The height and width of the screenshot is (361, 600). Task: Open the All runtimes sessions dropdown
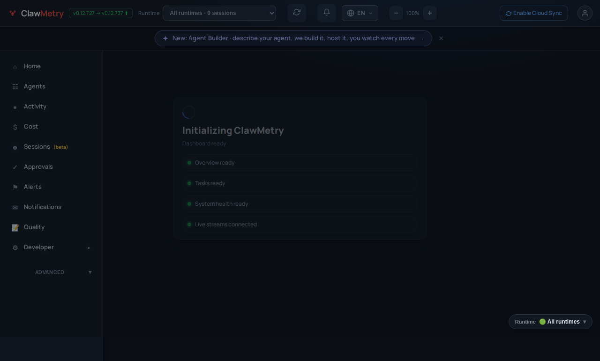pyautogui.click(x=219, y=13)
